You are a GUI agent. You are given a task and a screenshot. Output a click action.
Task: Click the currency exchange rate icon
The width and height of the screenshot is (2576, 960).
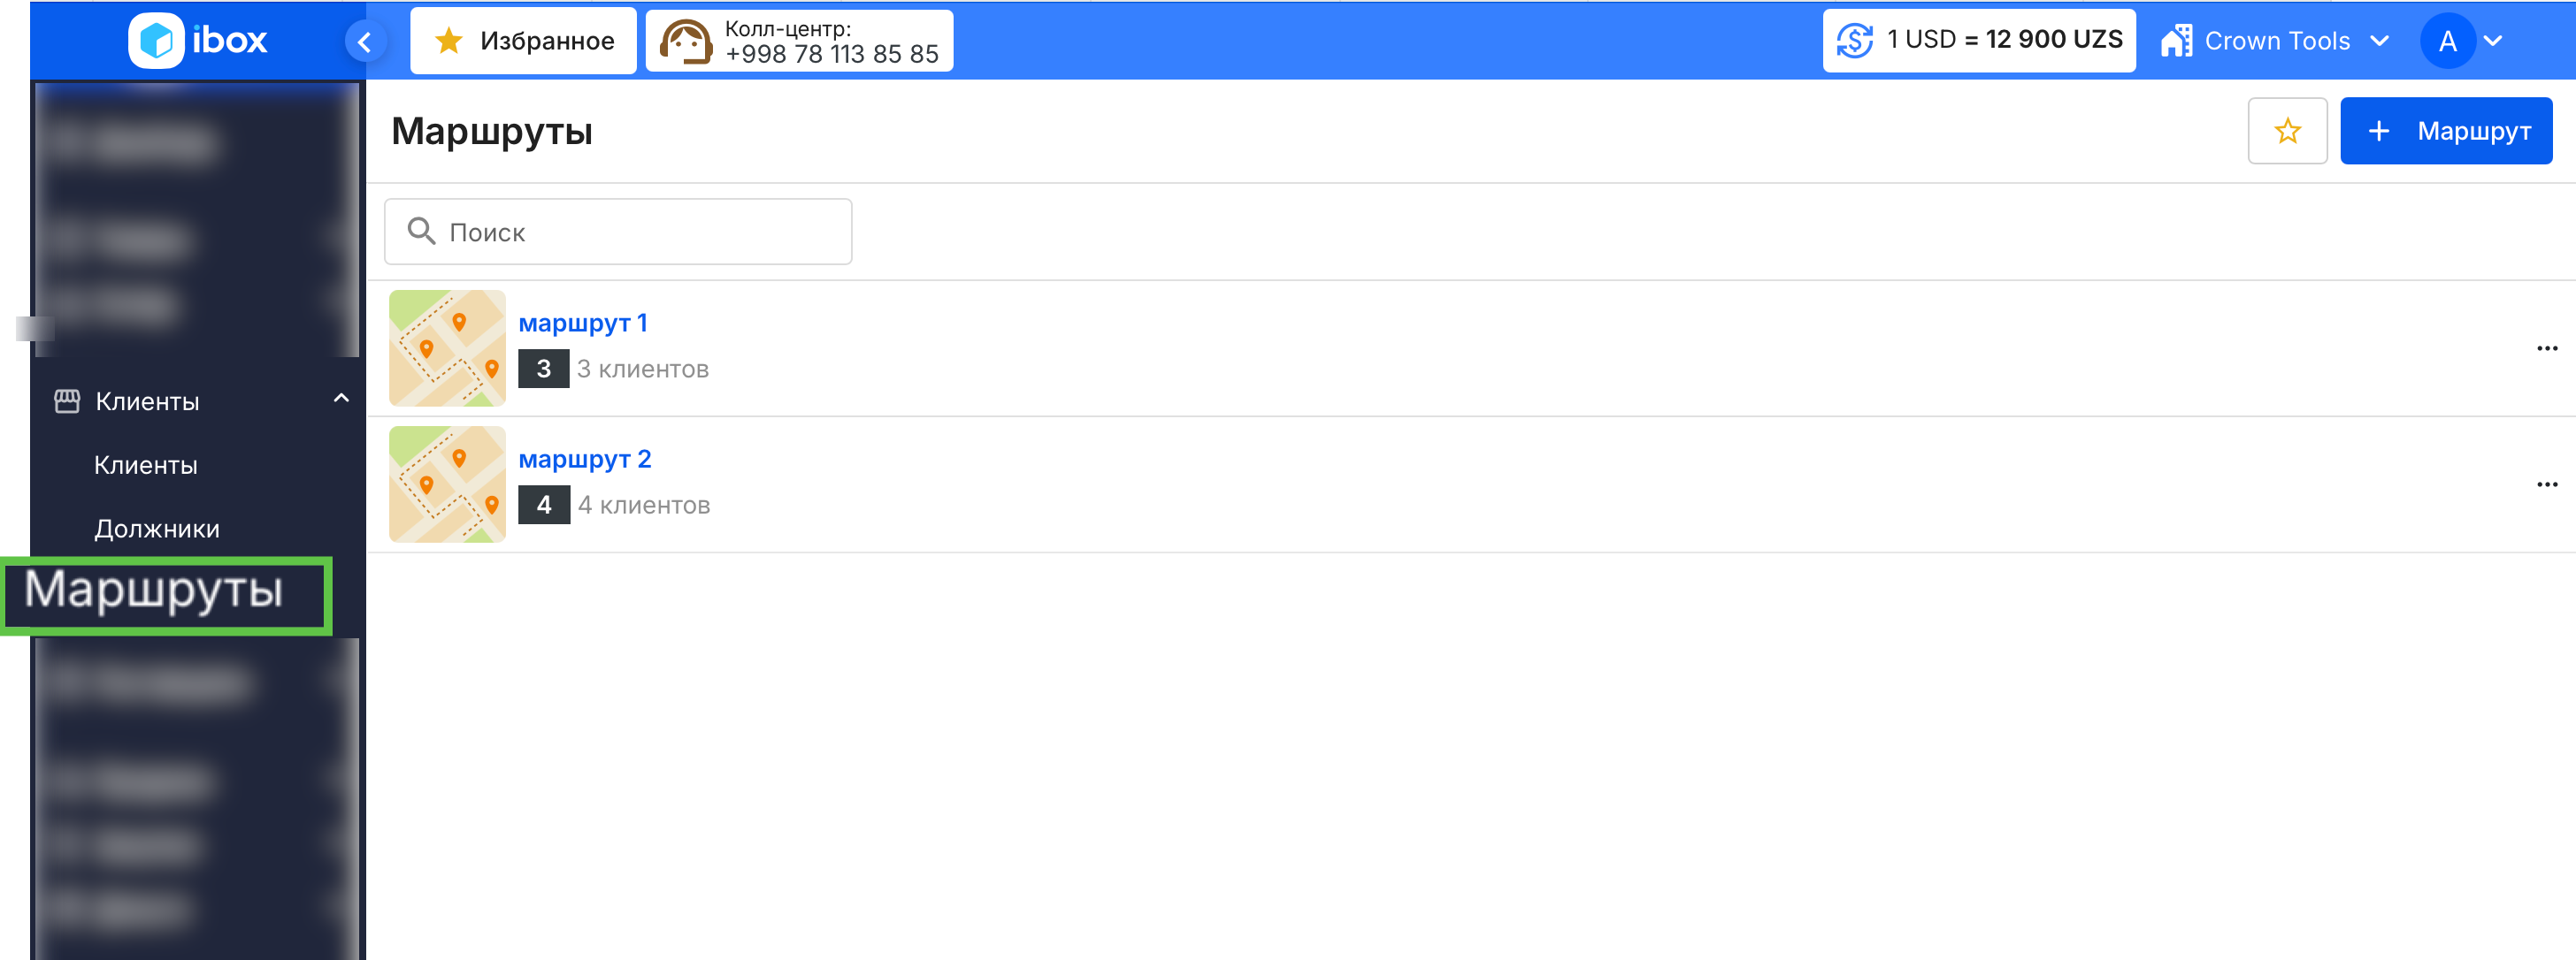(x=1854, y=41)
